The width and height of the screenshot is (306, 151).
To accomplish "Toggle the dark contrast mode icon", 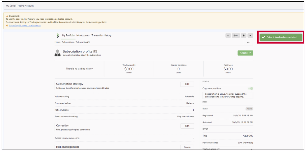I will (244, 35).
